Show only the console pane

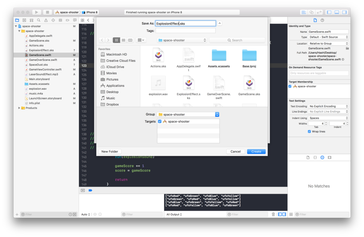(x=284, y=214)
